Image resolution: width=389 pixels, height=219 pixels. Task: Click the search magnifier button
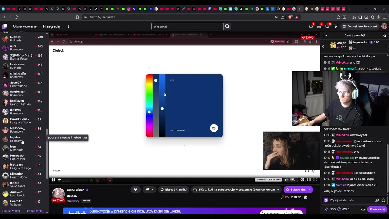click(227, 26)
